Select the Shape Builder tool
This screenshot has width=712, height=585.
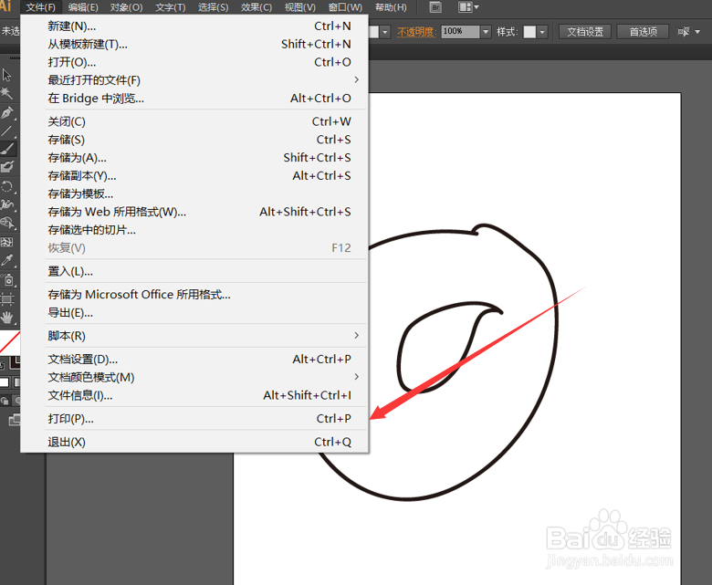tap(6, 223)
